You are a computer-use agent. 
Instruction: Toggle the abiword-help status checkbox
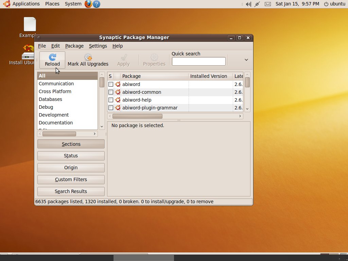110,100
